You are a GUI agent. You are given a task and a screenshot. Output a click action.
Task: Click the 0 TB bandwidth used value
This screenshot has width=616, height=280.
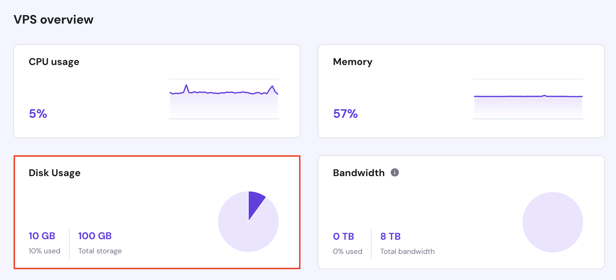click(x=343, y=236)
